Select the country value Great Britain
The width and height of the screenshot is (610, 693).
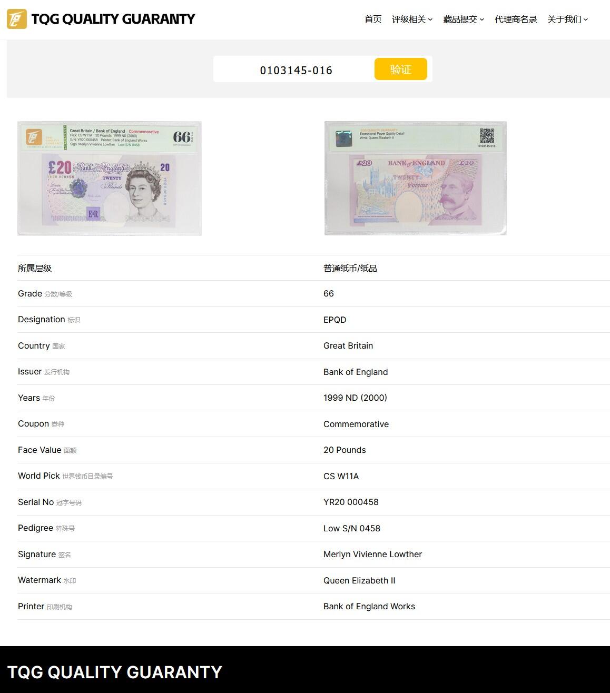348,346
